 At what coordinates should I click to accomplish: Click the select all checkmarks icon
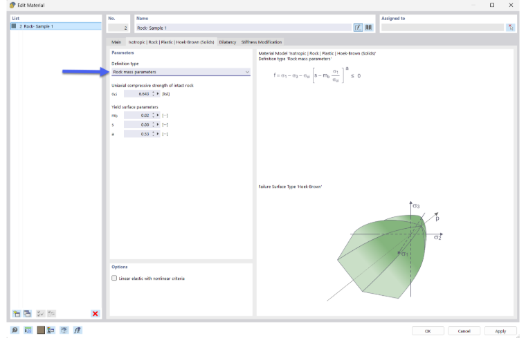click(x=40, y=314)
